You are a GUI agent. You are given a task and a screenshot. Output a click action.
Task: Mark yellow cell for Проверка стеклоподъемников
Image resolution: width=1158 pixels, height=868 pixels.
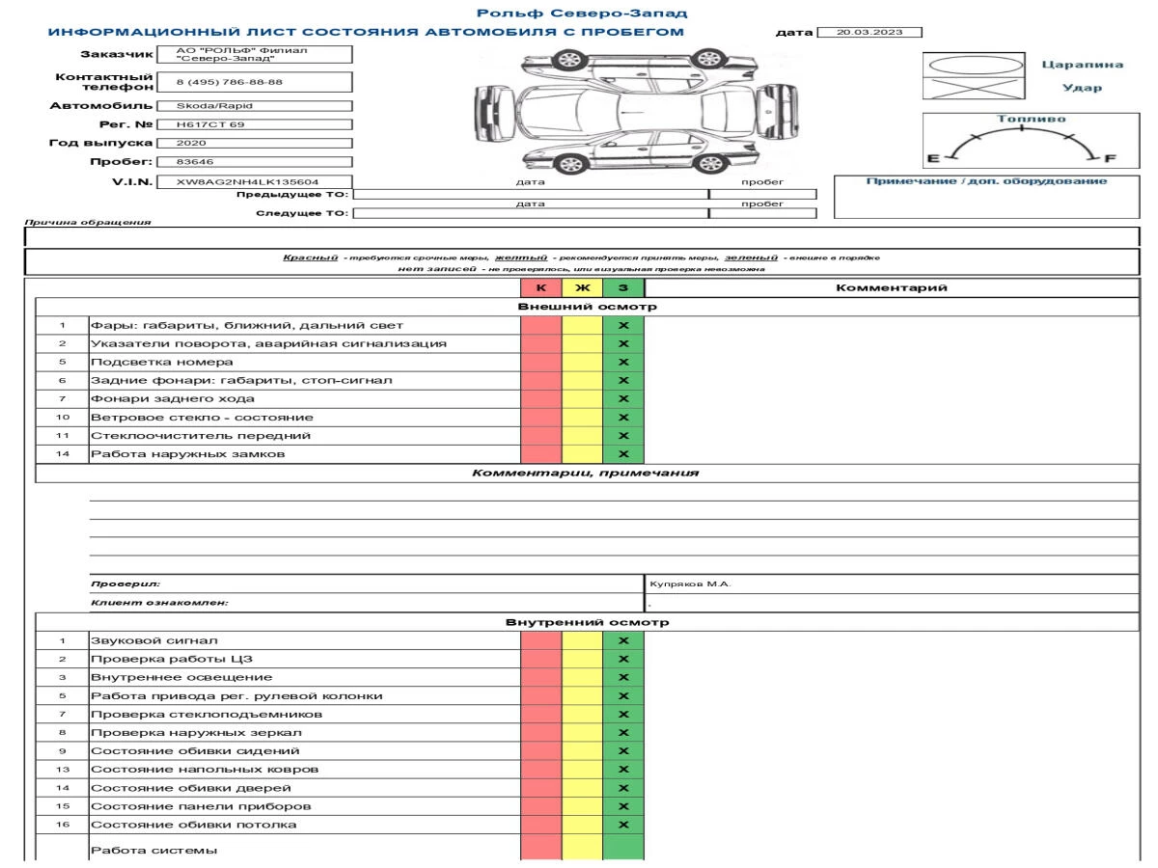582,715
